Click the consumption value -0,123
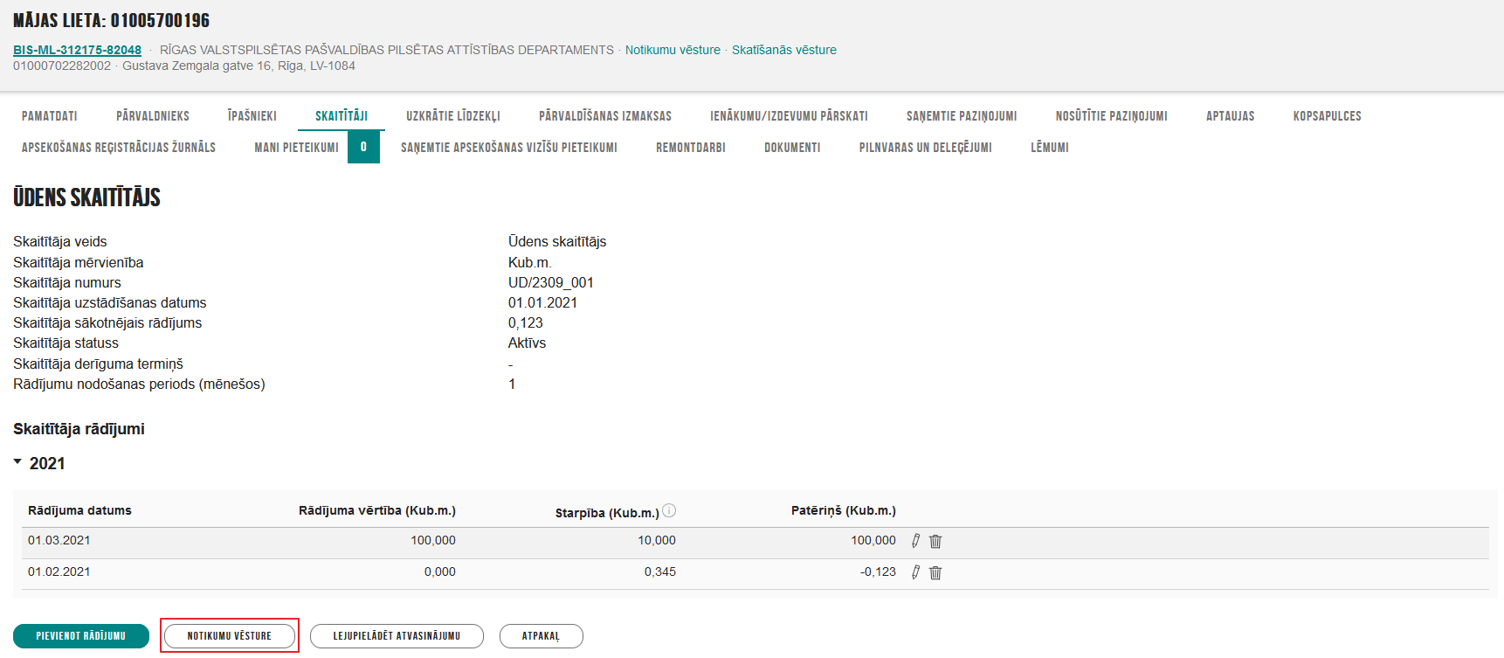The image size is (1504, 658). coord(878,571)
